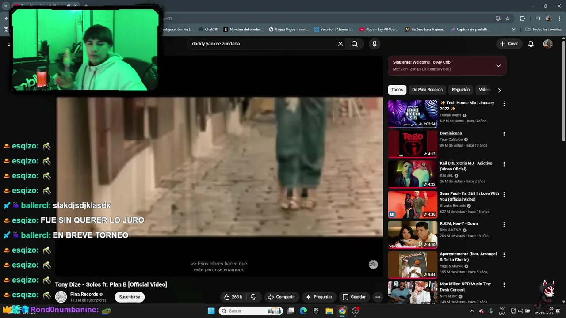Open Chrome extensions puzzle icon

click(522, 19)
